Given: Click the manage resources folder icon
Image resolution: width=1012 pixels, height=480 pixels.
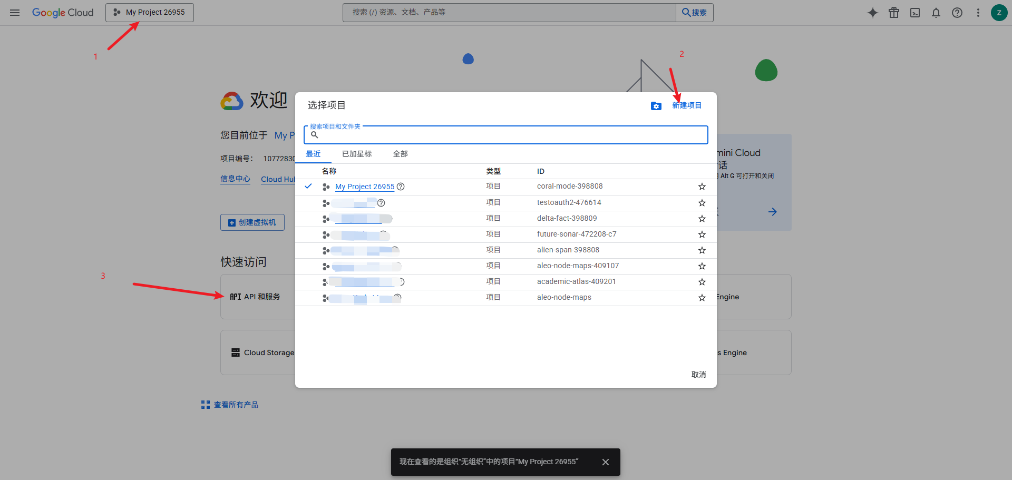Looking at the screenshot, I should (x=656, y=106).
